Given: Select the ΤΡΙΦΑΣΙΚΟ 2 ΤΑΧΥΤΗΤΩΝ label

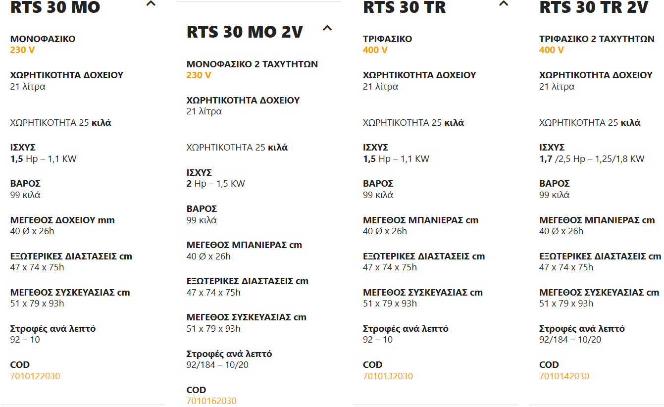Looking at the screenshot, I should pyautogui.click(x=597, y=39).
